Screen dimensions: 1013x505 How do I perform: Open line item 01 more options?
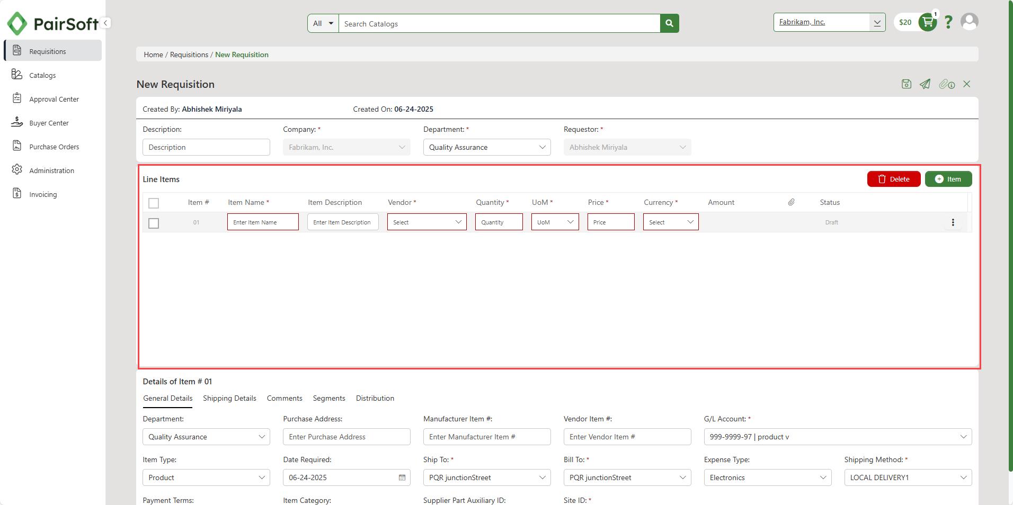coord(953,222)
